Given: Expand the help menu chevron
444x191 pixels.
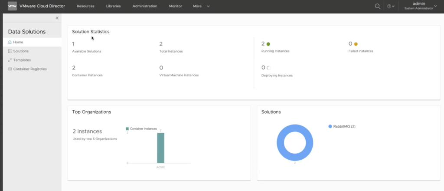Looking at the screenshot, I should tap(394, 7).
